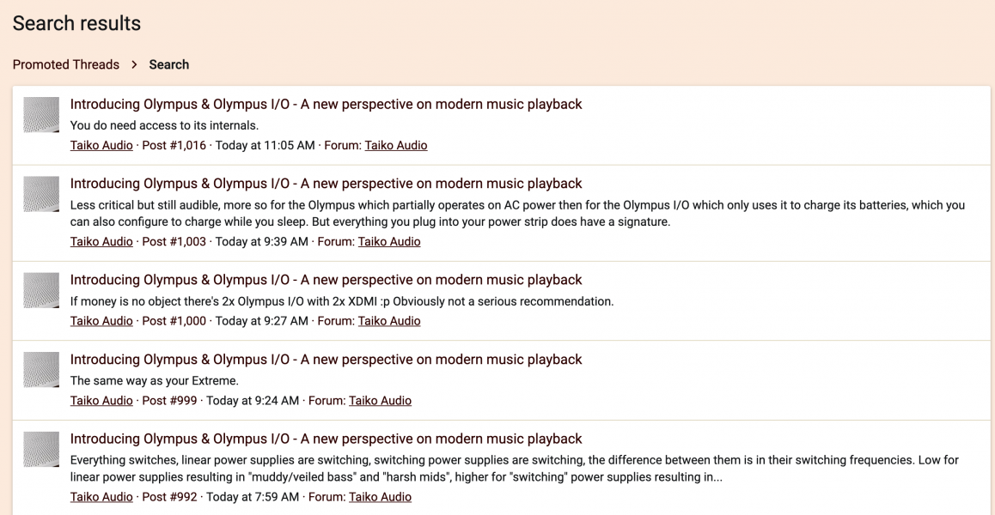
Task: Open thread title for Post #992 result
Action: point(326,439)
